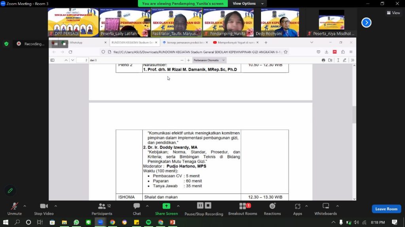Click the green annotation pencil icon

click(10, 191)
